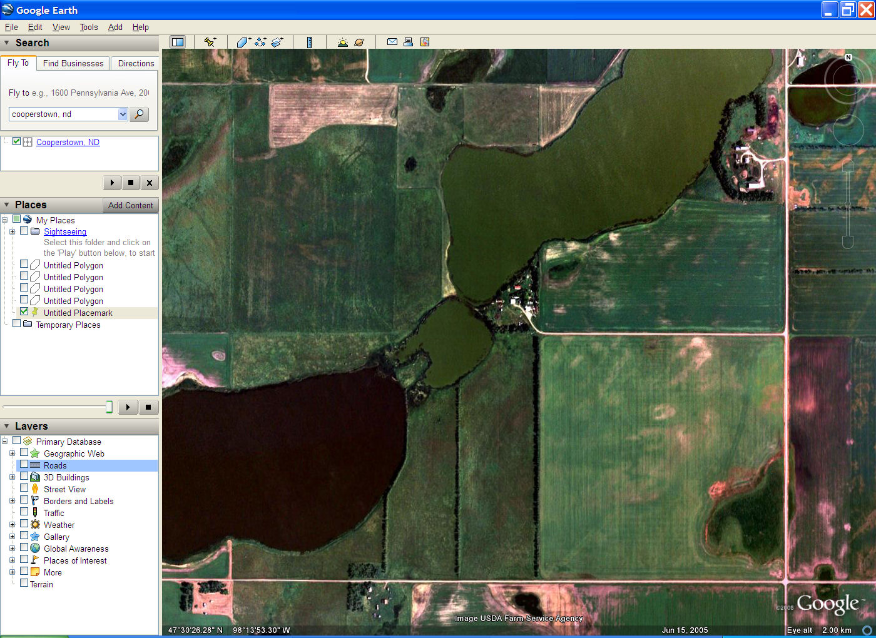Open the Cooperstown, ND result link
Screen dimensions: 876x638
[68, 142]
